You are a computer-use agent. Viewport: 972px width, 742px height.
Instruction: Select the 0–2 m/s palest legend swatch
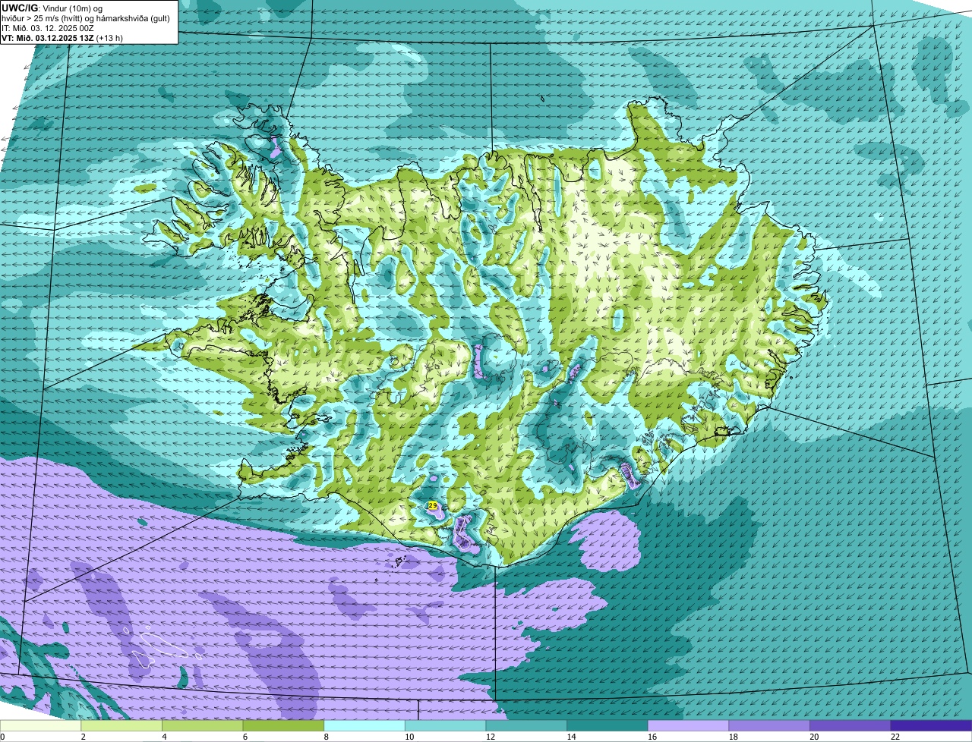[x=40, y=725]
